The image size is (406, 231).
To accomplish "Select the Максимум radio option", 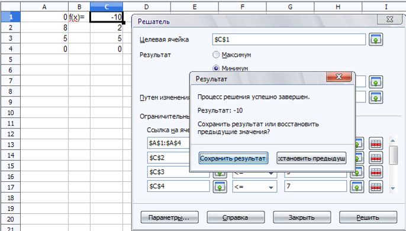I will [215, 54].
